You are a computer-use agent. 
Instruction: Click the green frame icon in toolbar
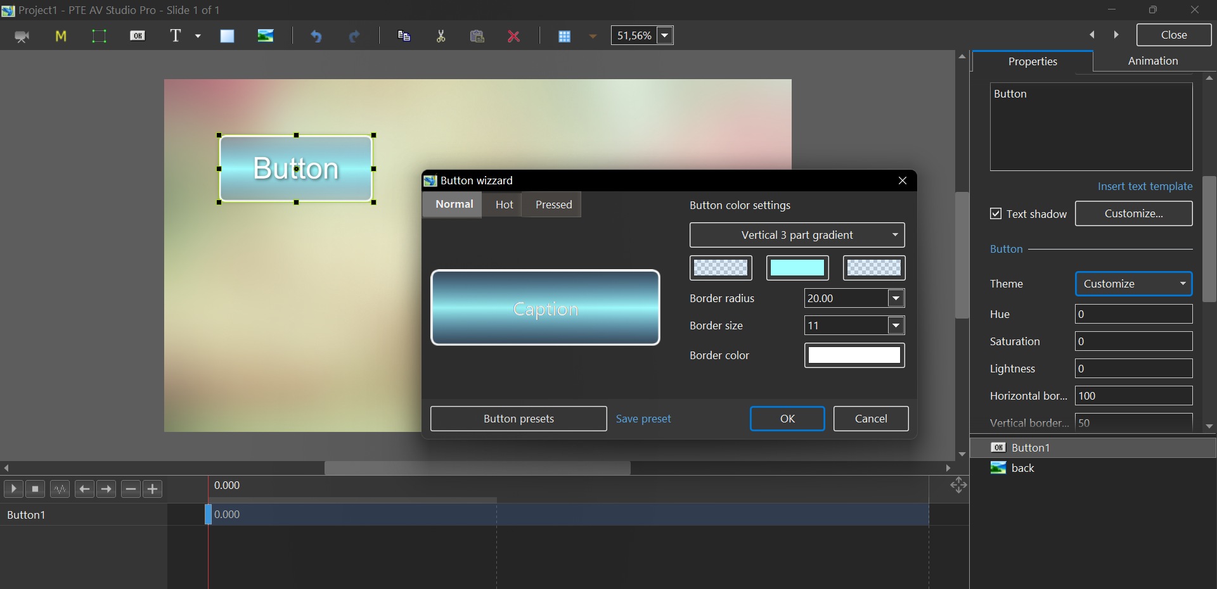(99, 36)
